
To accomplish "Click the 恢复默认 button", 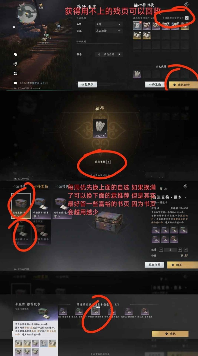I will pos(87,84).
